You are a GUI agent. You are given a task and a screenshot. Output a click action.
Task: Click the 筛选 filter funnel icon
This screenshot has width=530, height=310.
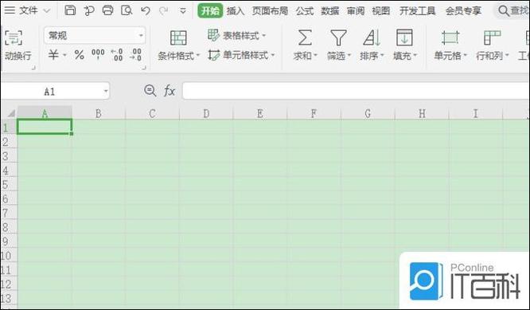(x=338, y=37)
